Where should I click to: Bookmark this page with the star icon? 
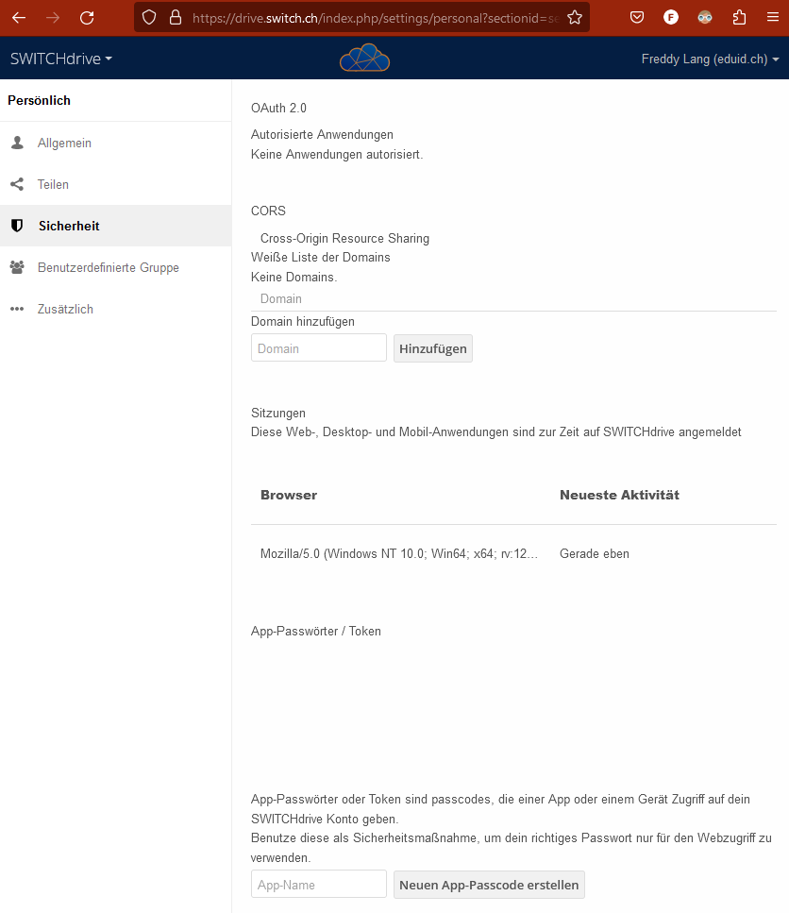pos(575,18)
